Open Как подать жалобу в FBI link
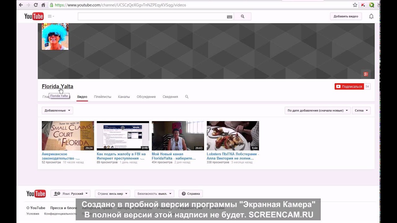397x223 pixels. [x=121, y=156]
